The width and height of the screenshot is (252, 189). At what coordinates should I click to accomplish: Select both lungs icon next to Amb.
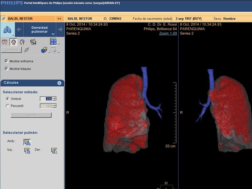pos(27,142)
